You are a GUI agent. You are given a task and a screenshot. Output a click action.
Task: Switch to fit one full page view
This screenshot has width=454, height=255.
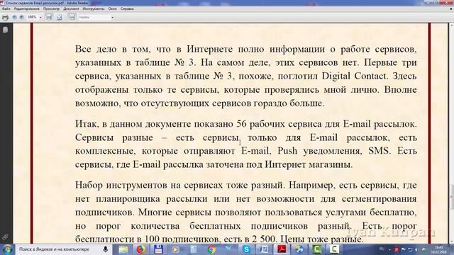[60, 17]
